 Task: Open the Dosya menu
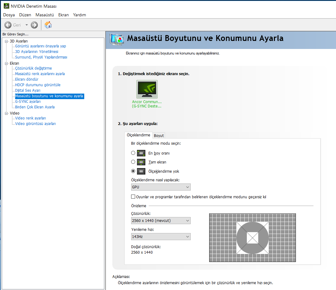[9, 15]
